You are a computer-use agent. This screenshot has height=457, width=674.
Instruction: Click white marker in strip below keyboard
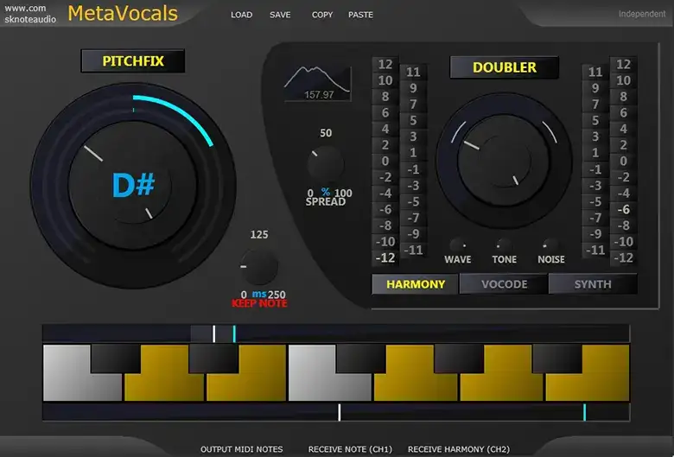pos(339,412)
